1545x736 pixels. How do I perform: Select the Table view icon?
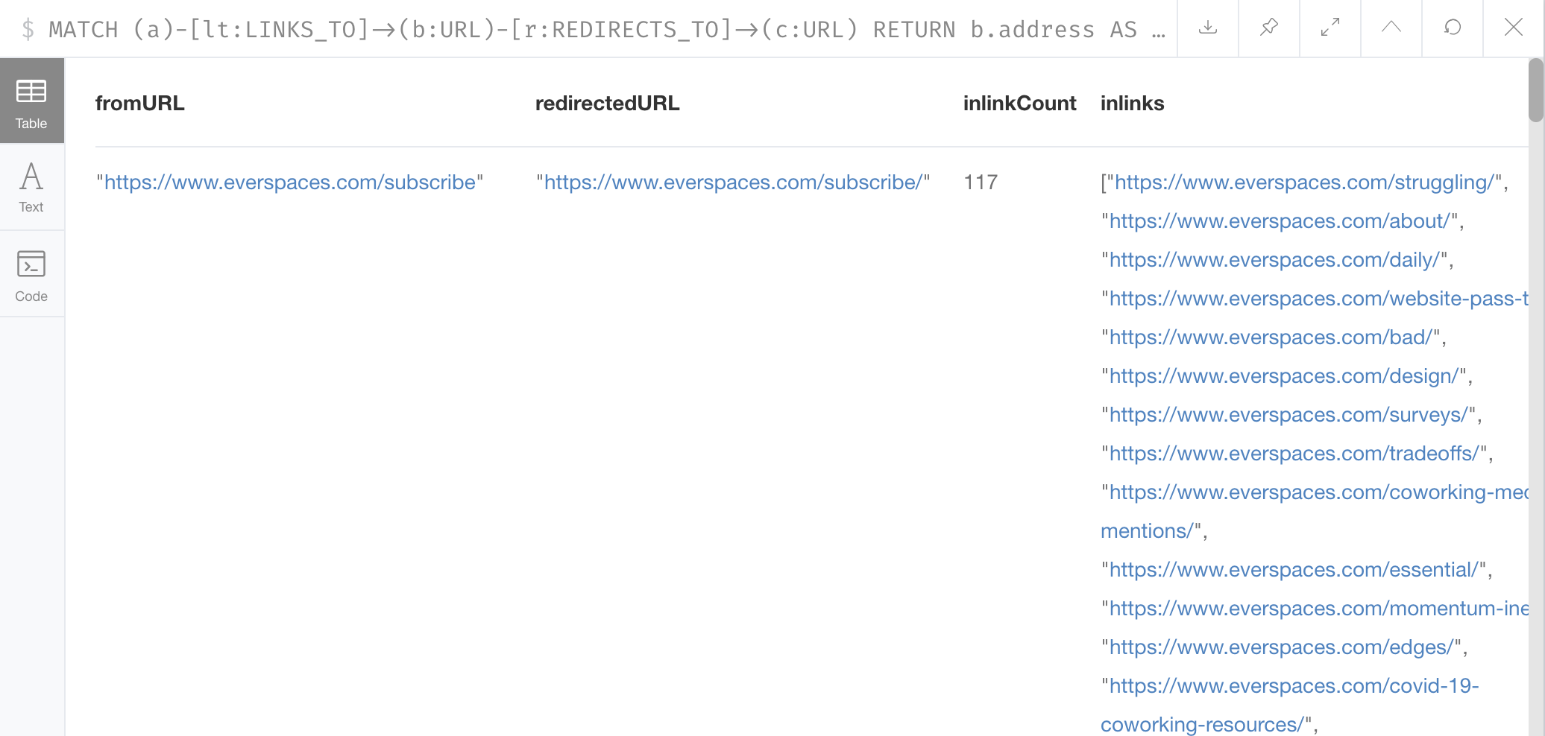pyautogui.click(x=31, y=101)
